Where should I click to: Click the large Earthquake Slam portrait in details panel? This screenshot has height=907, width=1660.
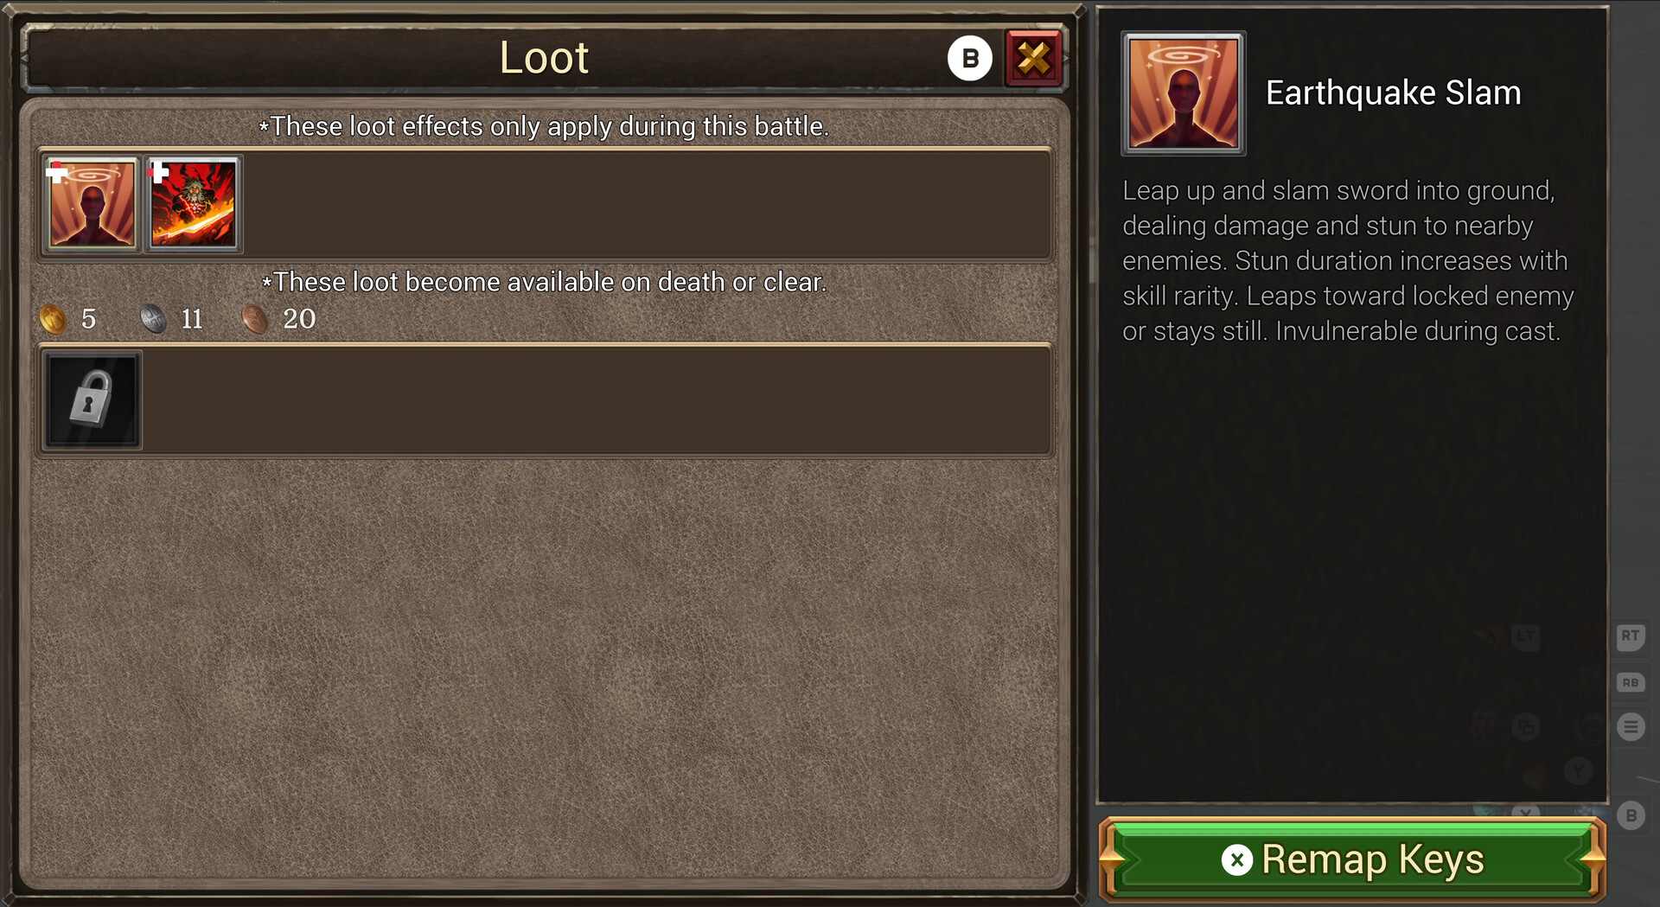click(x=1184, y=93)
